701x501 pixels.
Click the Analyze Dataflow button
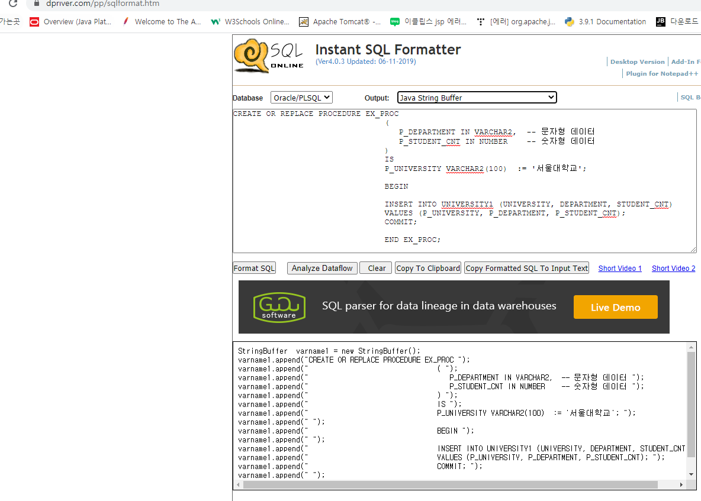tap(322, 268)
